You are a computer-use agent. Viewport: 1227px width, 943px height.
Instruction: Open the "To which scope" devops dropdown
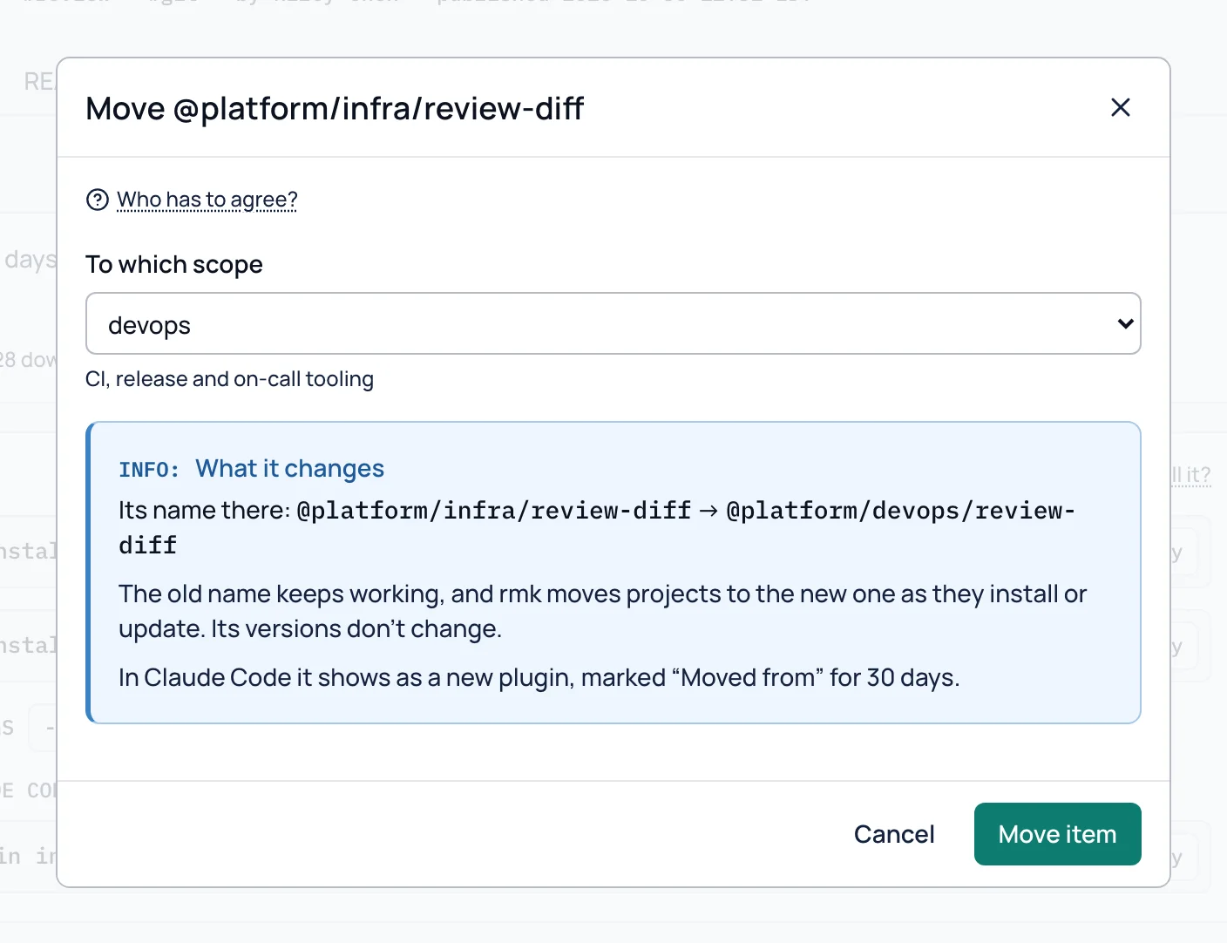click(613, 323)
